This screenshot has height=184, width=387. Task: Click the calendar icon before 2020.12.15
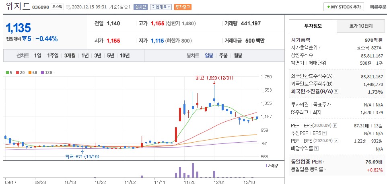tap(68, 7)
